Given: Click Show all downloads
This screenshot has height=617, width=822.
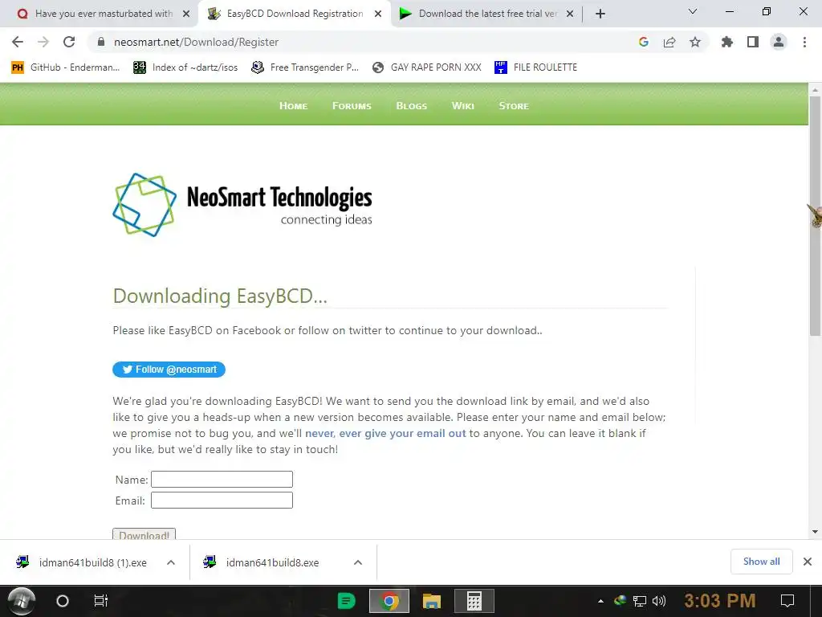Looking at the screenshot, I should [x=762, y=562].
